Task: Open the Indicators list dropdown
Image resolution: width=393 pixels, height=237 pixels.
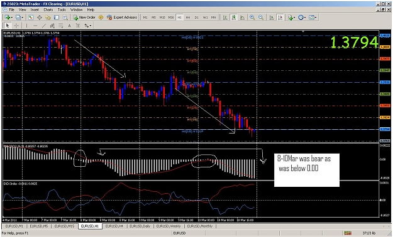Action: tap(291, 18)
